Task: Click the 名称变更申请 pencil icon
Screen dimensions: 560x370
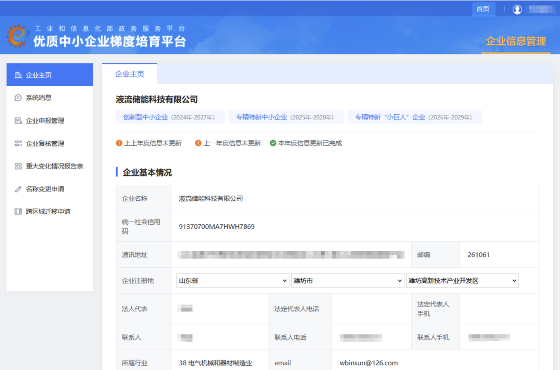Action: coord(18,189)
